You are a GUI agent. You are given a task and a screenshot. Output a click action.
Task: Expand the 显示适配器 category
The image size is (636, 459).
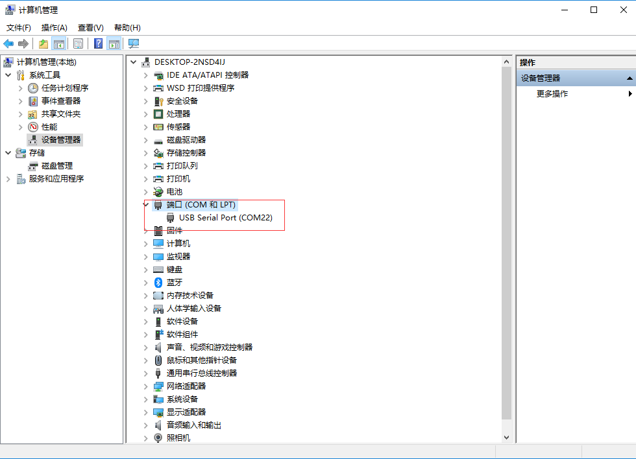click(145, 412)
